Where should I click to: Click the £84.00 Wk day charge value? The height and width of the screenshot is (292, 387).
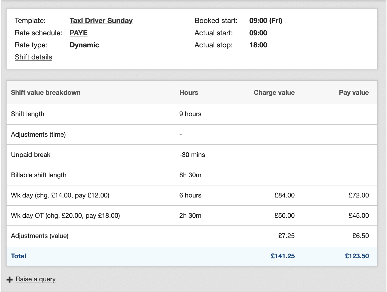pos(284,195)
